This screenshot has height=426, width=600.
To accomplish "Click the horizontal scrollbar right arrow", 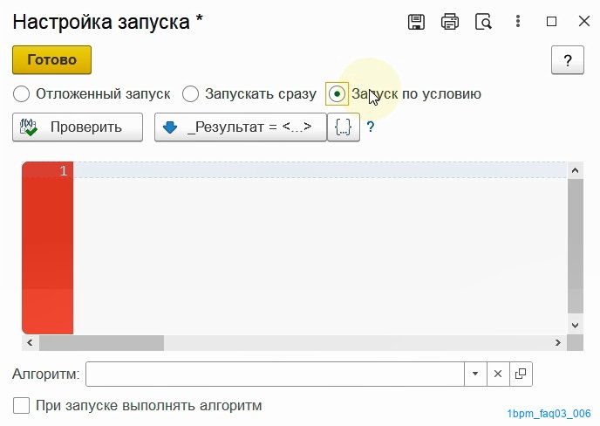I will pyautogui.click(x=558, y=342).
